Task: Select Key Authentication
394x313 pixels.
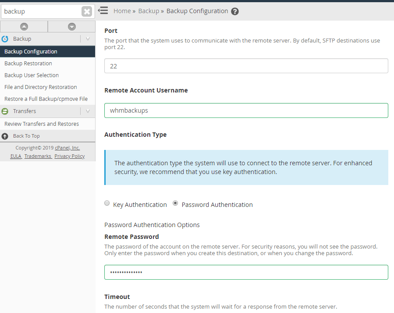Action: tap(107, 203)
